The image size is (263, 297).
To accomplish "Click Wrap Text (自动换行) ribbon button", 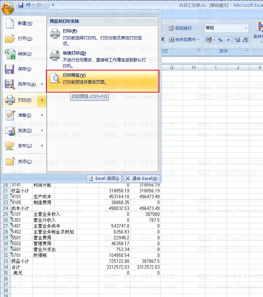I will tap(180, 28).
